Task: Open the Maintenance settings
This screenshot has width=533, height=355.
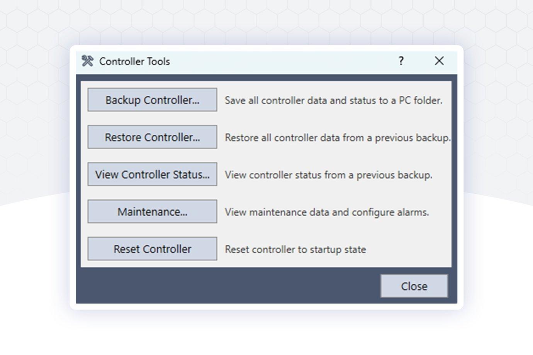Action: click(x=152, y=211)
